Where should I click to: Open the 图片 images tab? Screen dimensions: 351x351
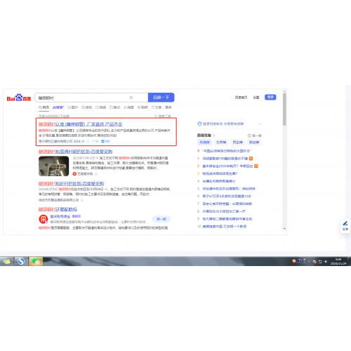(x=73, y=107)
